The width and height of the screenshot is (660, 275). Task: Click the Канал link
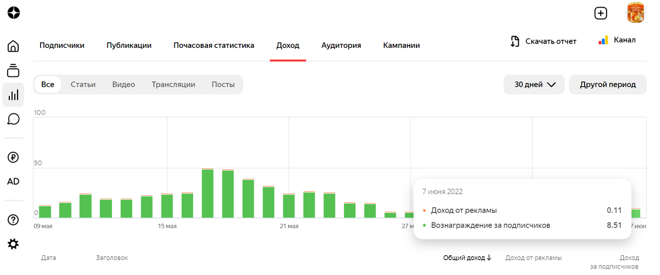point(617,40)
